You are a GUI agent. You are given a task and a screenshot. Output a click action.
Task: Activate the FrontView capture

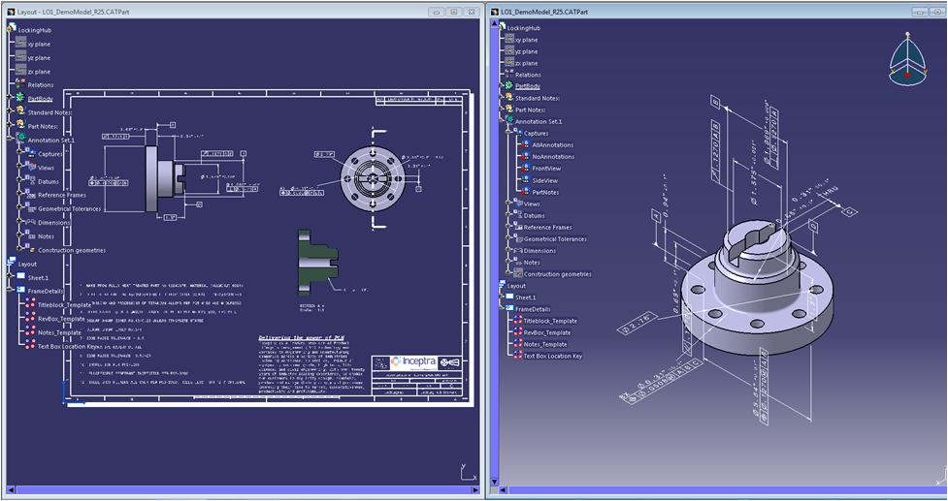point(525,169)
